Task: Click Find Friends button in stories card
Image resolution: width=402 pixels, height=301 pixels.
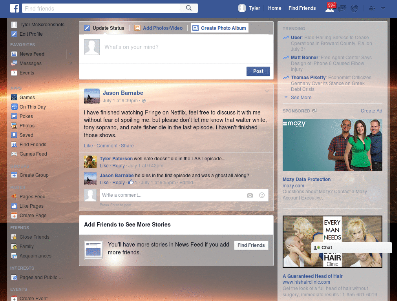Action: click(251, 245)
